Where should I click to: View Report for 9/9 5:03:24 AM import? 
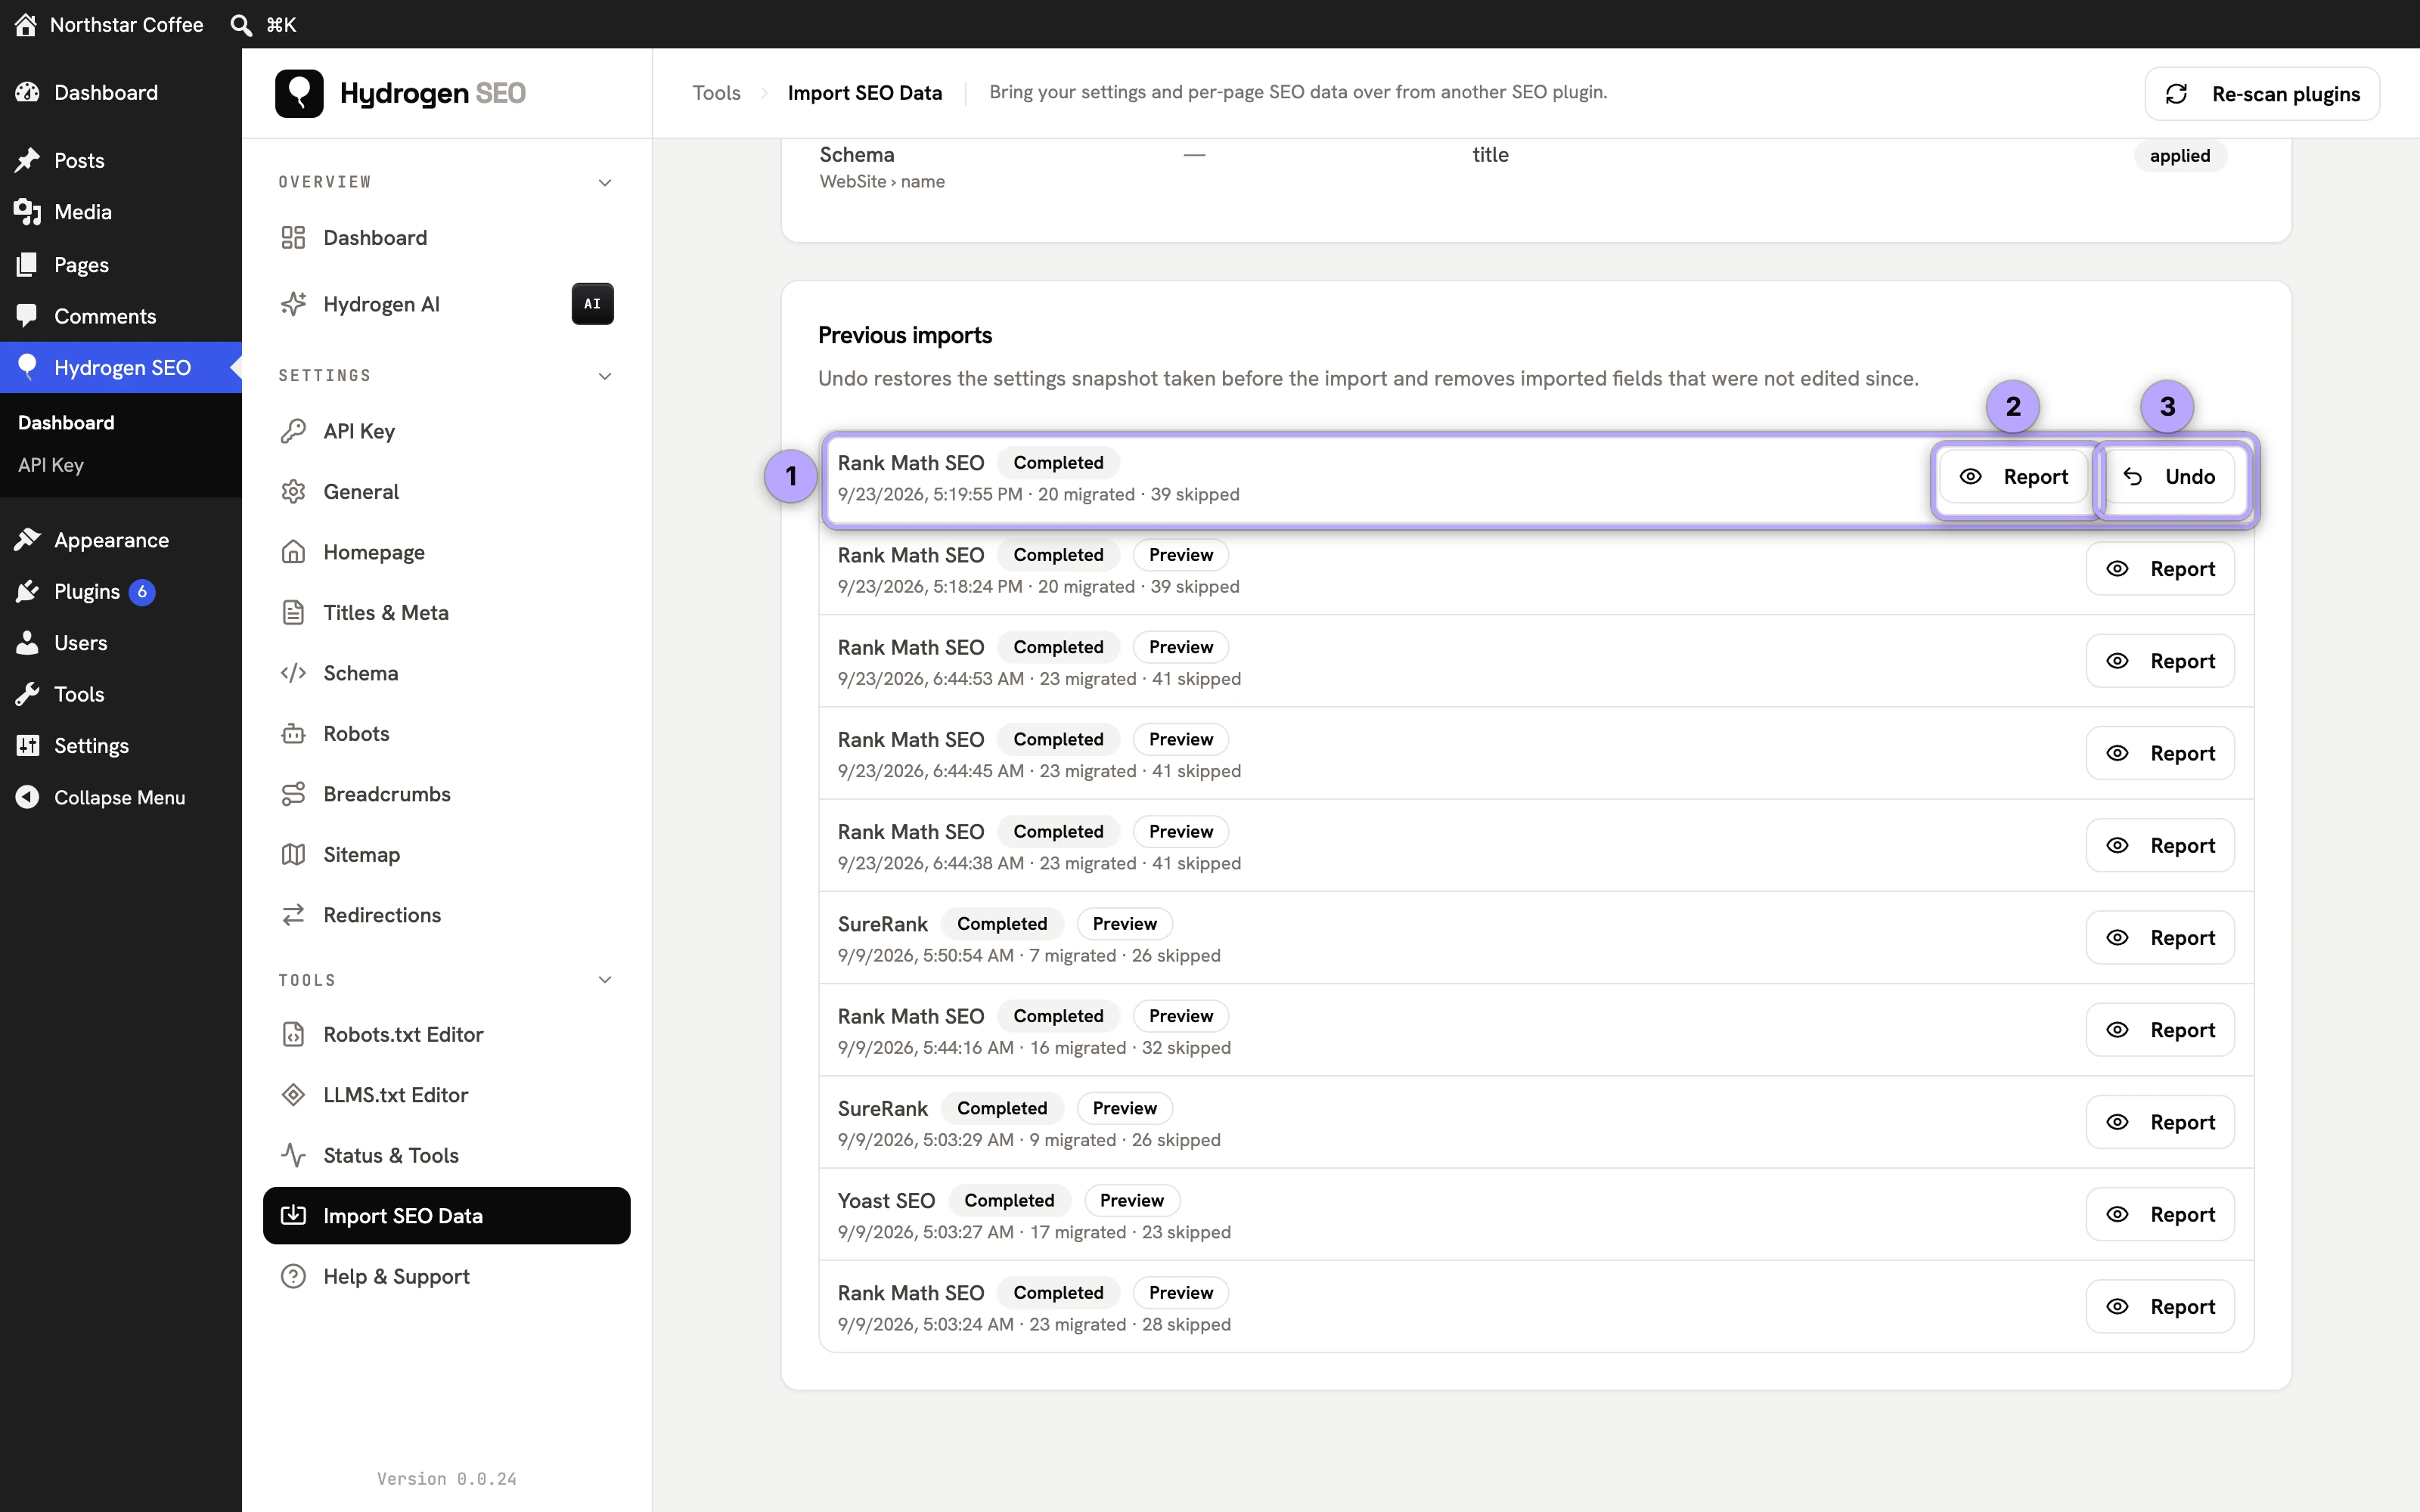tap(2160, 1307)
